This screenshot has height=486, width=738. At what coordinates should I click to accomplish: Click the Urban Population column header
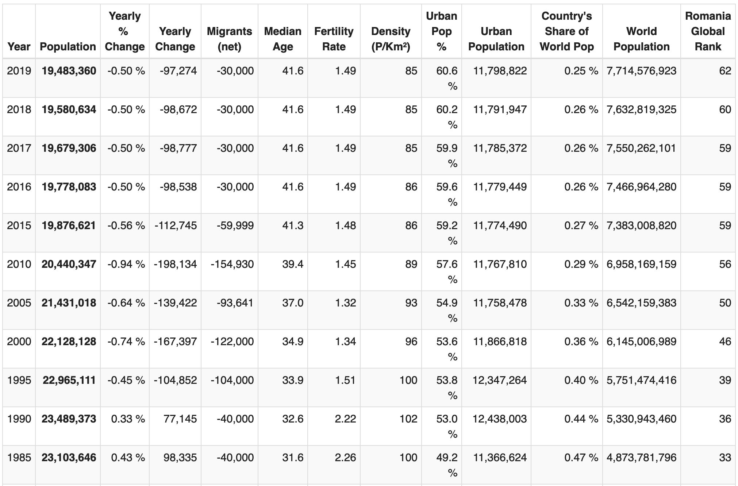(x=496, y=39)
